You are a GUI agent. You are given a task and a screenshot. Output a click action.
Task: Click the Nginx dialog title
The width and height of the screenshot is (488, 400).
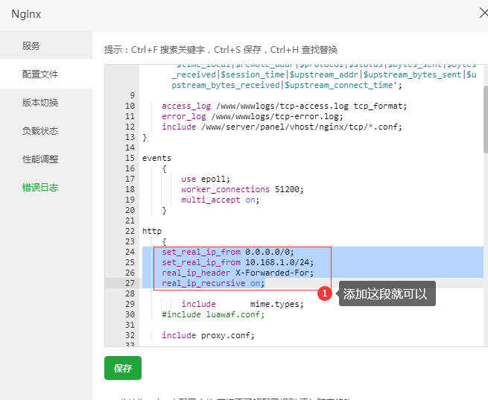coord(26,14)
